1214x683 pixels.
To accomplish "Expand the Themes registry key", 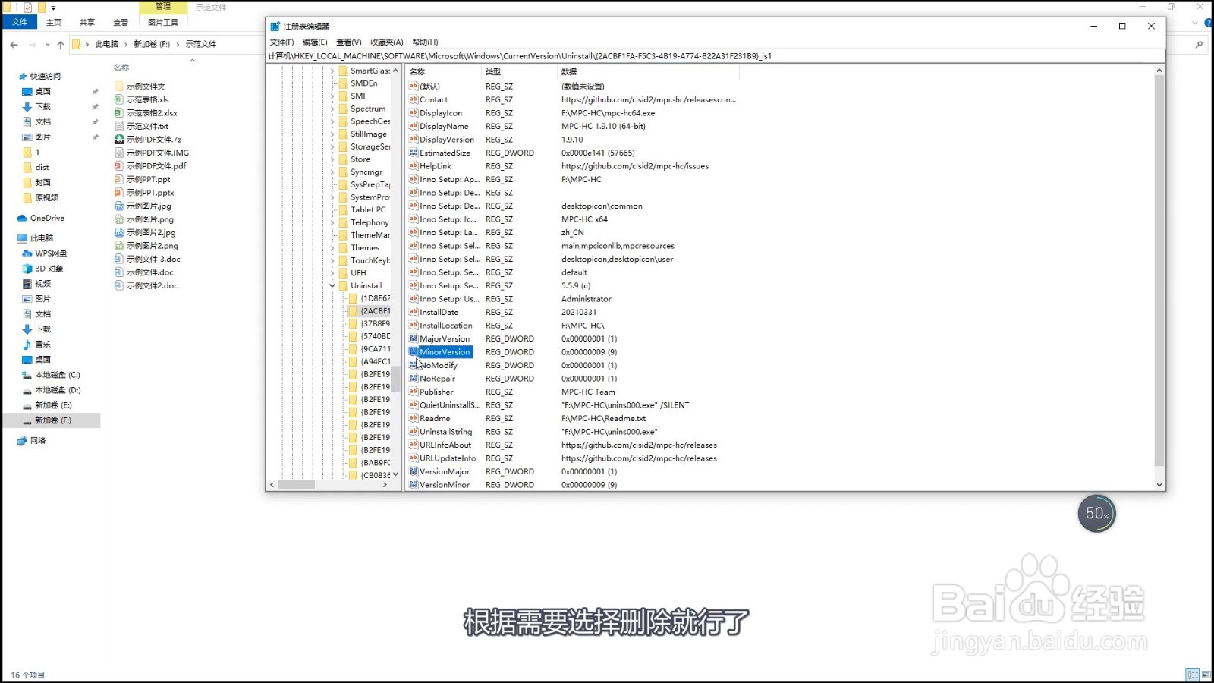I will coord(332,248).
